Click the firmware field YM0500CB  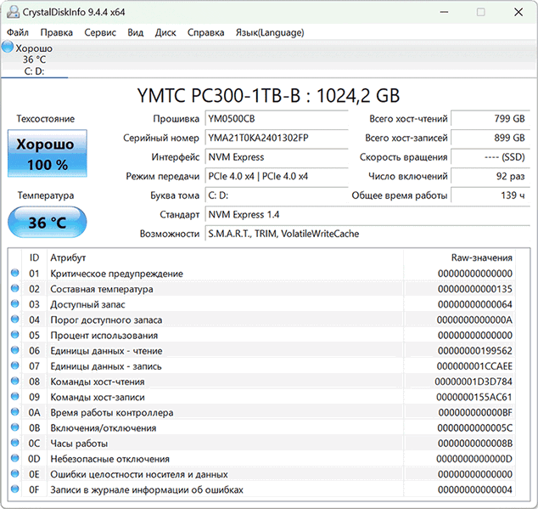point(277,119)
